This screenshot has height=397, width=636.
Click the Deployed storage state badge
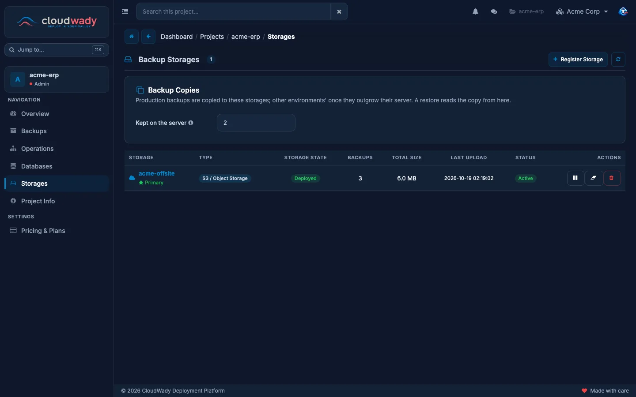(306, 178)
